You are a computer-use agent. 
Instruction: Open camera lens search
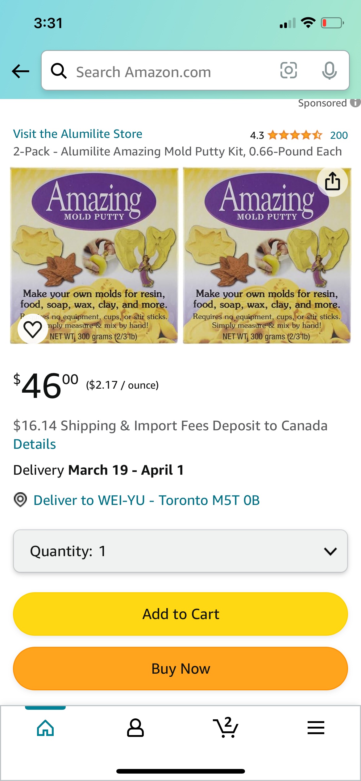click(288, 71)
